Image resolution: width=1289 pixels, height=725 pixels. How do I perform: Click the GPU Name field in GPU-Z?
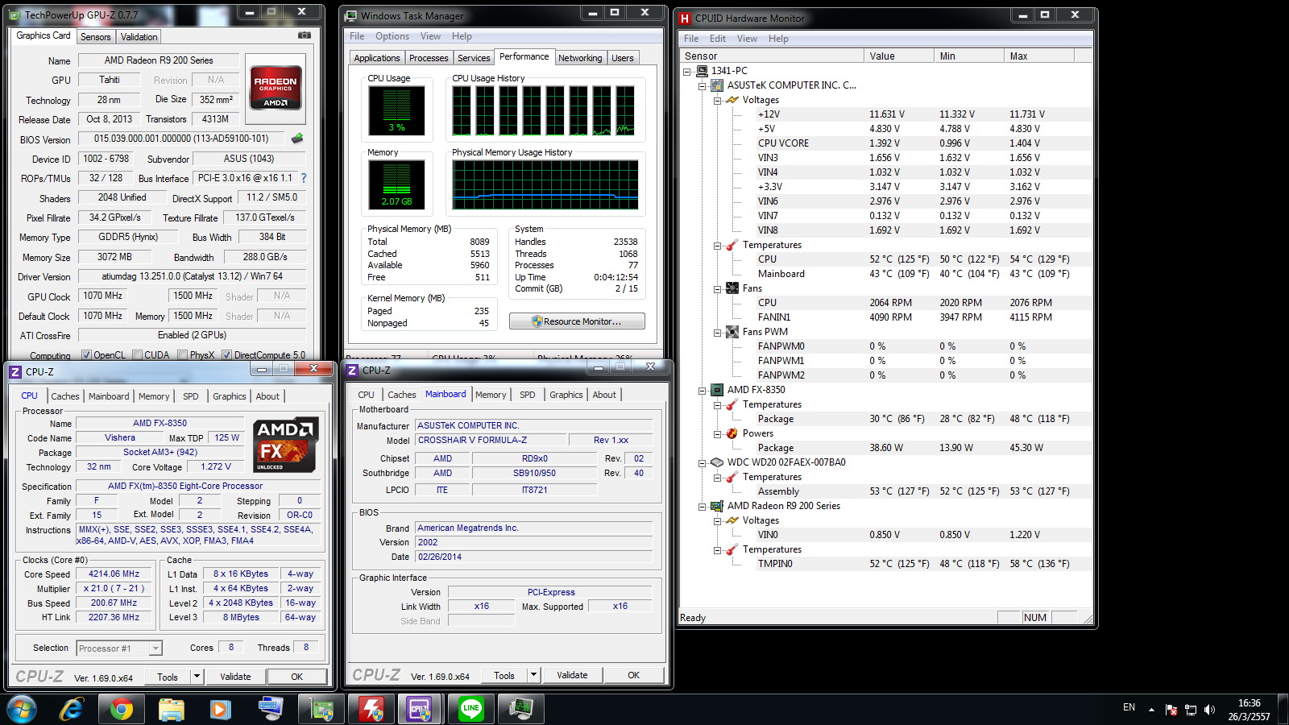[x=159, y=60]
